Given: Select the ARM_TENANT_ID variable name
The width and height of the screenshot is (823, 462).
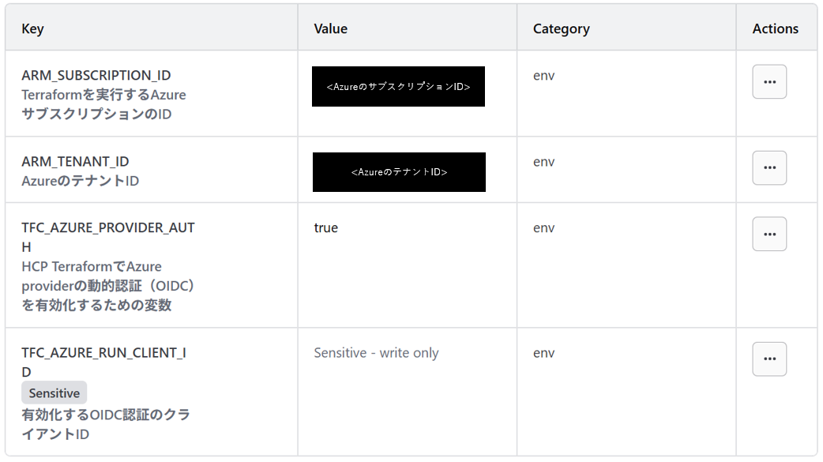Looking at the screenshot, I should click(x=75, y=161).
